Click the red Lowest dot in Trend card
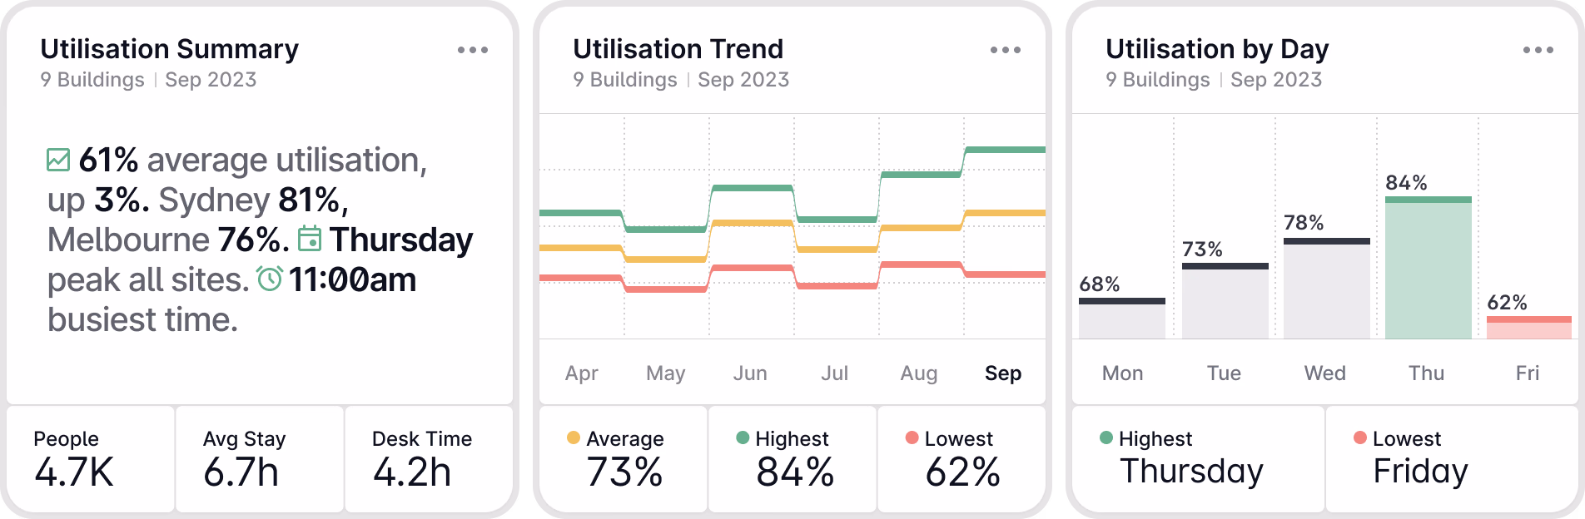 pyautogui.click(x=912, y=437)
